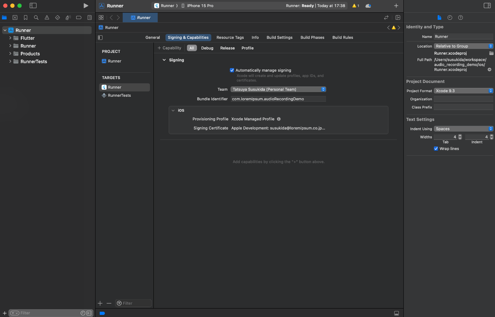The height and width of the screenshot is (317, 495).
Task: Switch to the Resource Tags tab
Action: pyautogui.click(x=230, y=37)
